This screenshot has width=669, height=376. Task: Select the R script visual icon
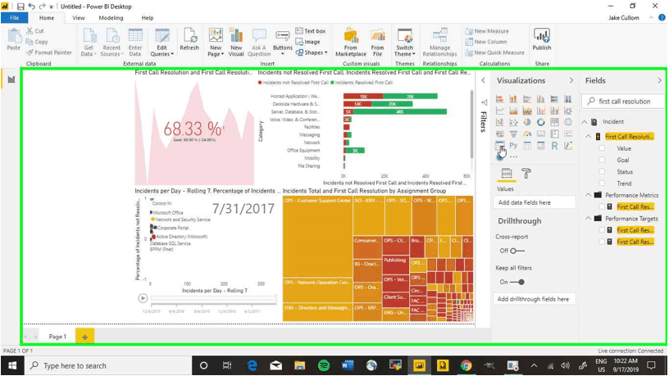[x=554, y=146]
